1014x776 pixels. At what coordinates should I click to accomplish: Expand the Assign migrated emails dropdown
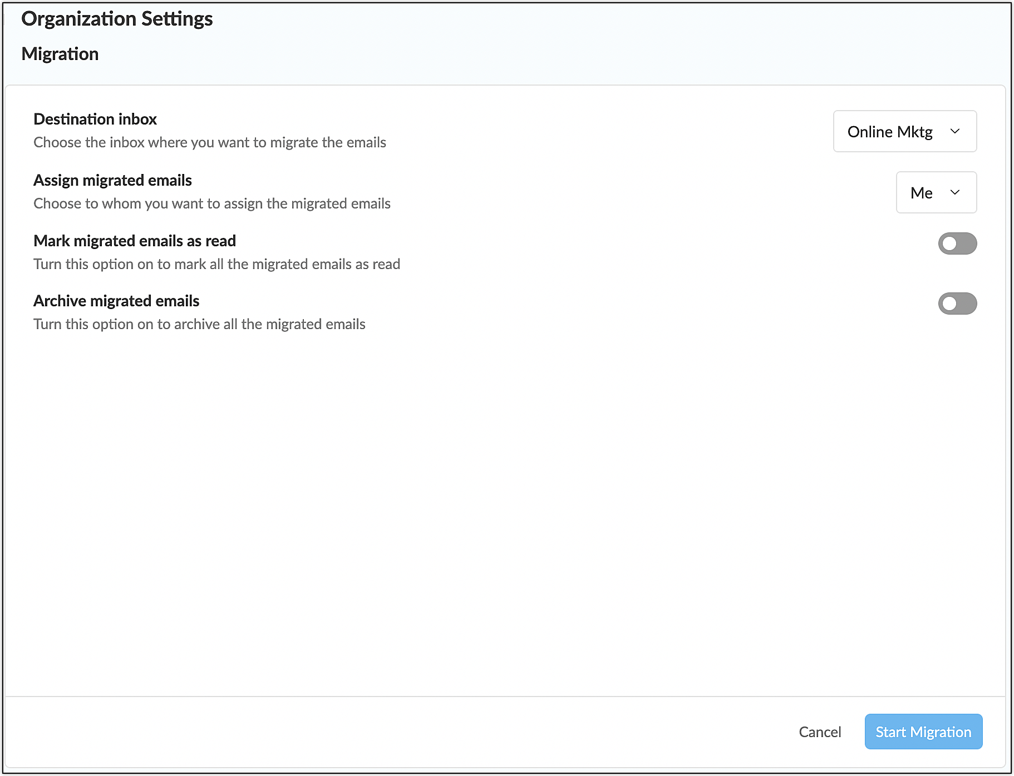[936, 192]
